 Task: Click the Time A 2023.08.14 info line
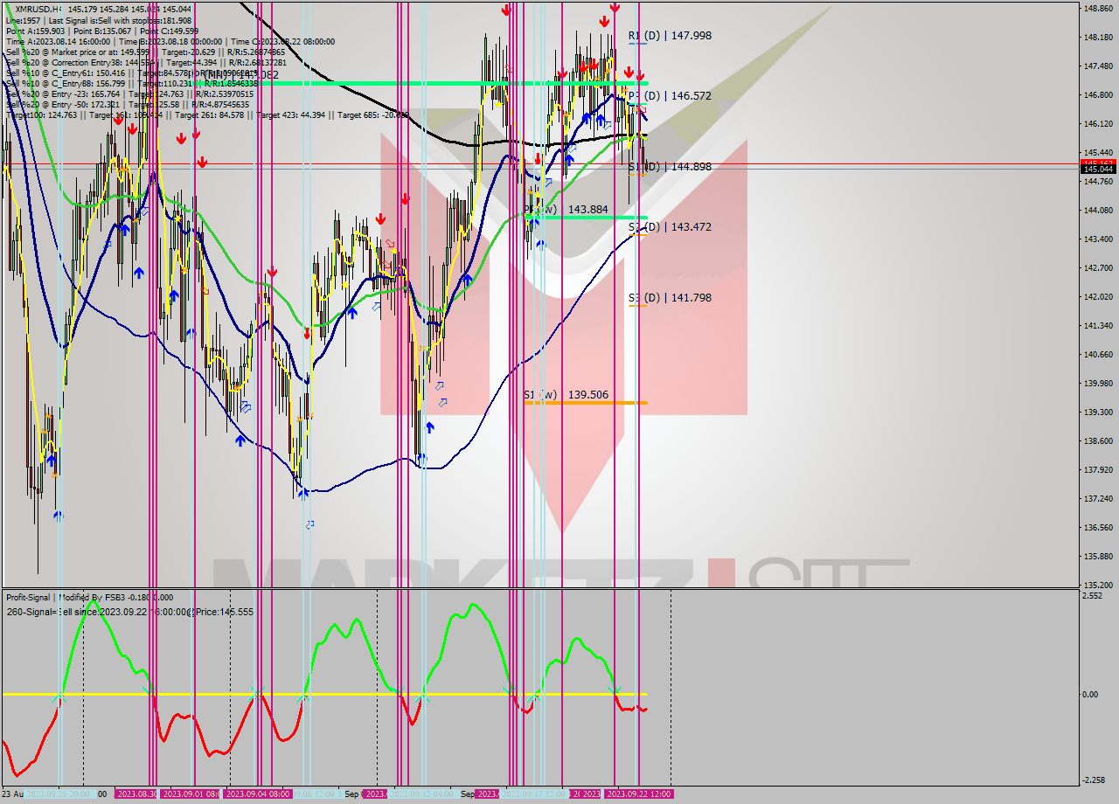pos(170,41)
